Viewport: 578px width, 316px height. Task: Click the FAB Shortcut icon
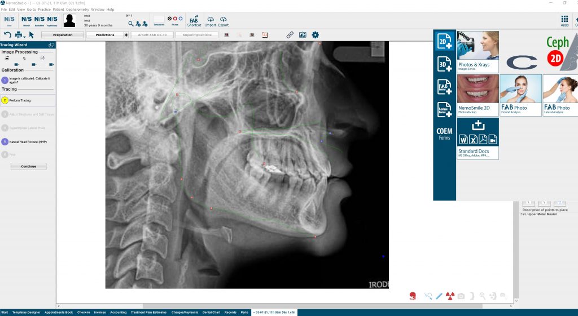[194, 21]
